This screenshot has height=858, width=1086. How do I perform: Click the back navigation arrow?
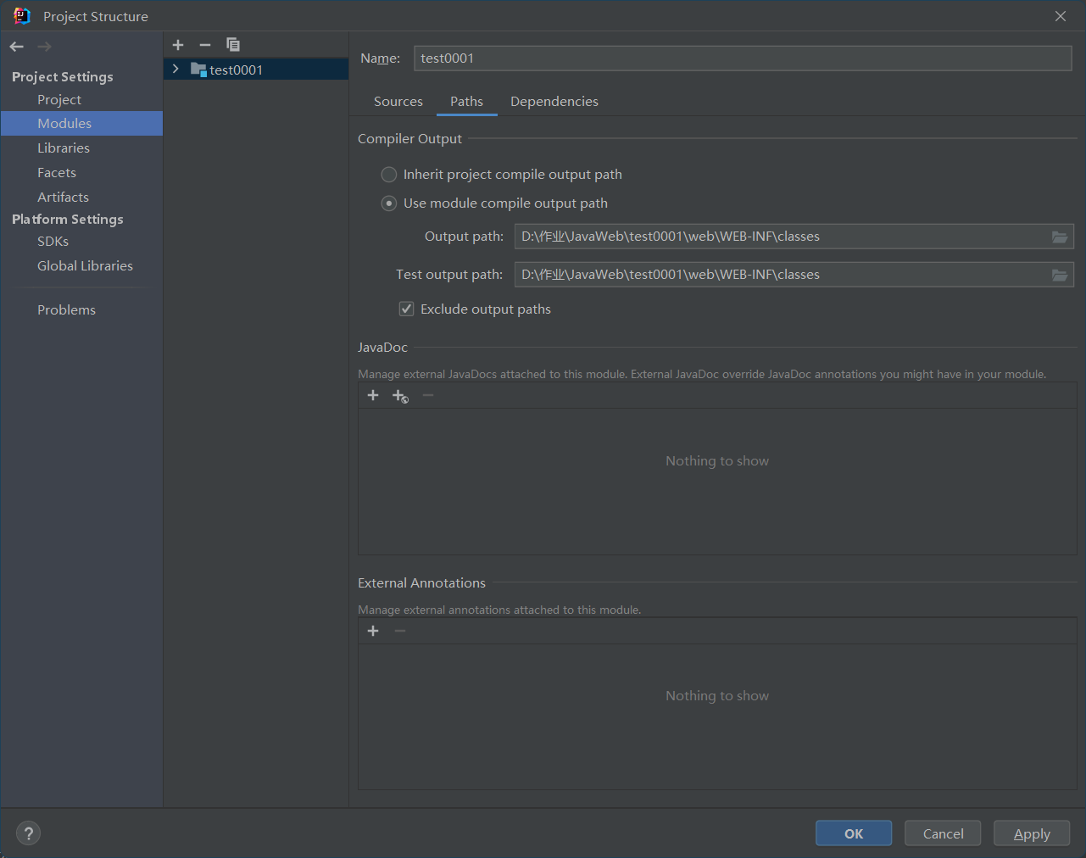point(17,47)
